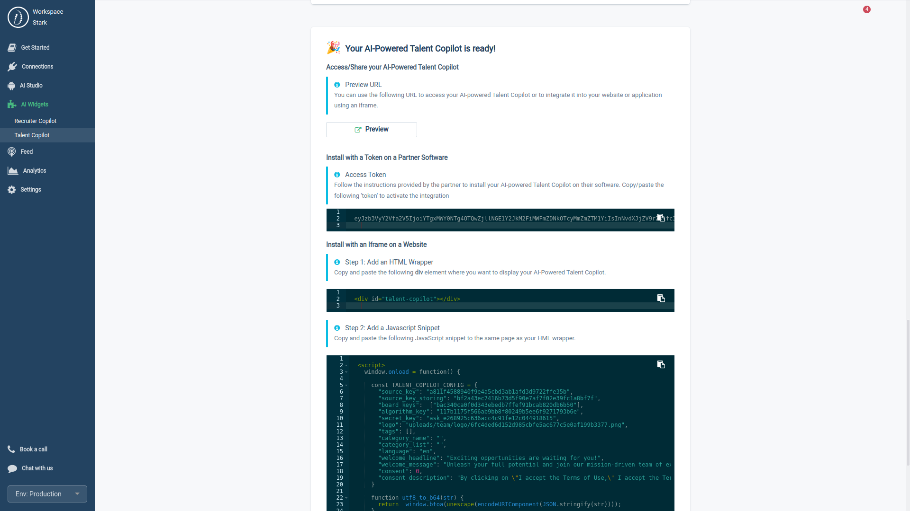Open the Feed section
Viewport: 910px width, 511px height.
pos(26,151)
